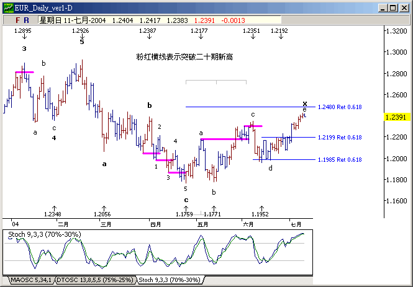The image size is (413, 287).
Task: Click the Dynamic Trader app icon in title bar
Action: pos(8,8)
